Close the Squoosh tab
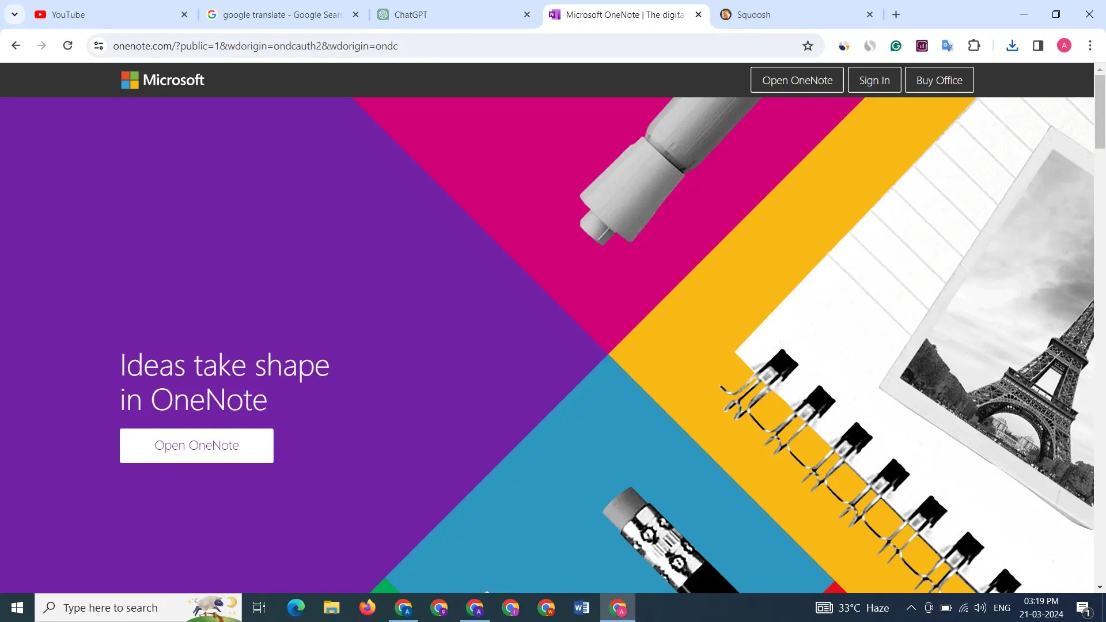Viewport: 1106px width, 622px height. click(x=870, y=14)
